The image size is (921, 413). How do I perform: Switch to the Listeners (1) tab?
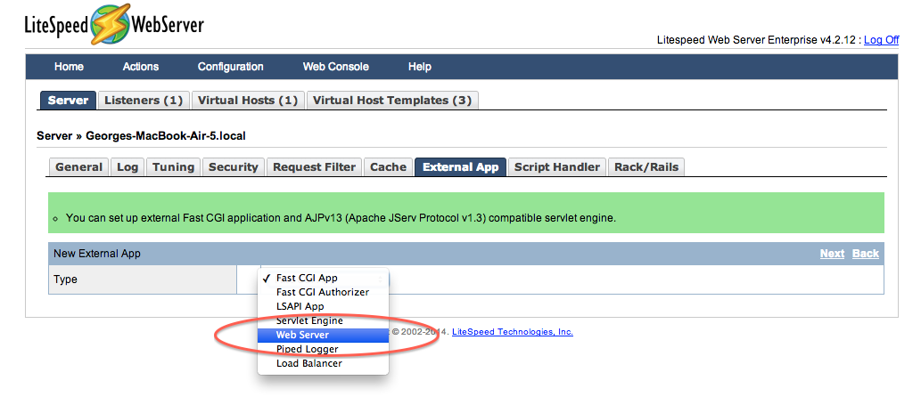pos(144,101)
